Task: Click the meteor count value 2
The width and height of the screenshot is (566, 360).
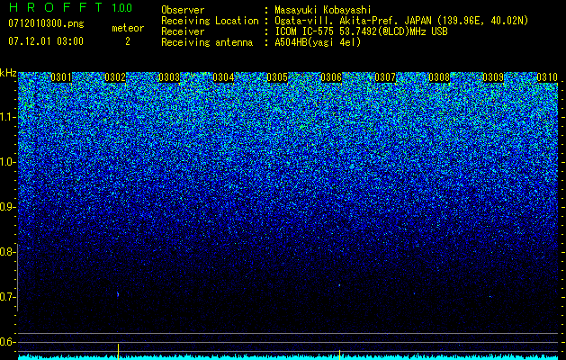Action: [128, 41]
